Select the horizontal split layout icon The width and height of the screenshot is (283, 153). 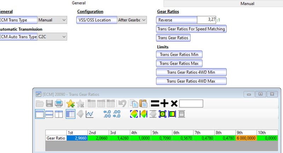(49, 114)
